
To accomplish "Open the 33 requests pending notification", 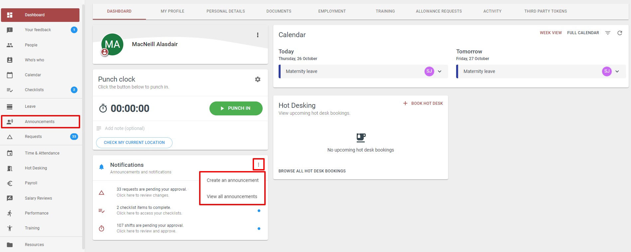I will pyautogui.click(x=152, y=192).
